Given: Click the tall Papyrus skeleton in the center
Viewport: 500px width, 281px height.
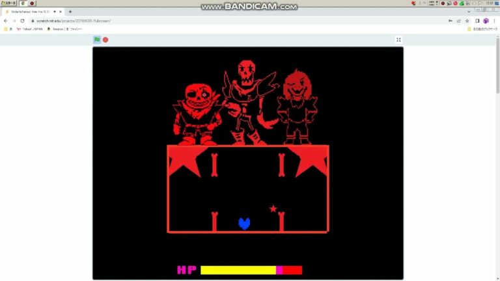Looking at the screenshot, I should tap(250, 102).
